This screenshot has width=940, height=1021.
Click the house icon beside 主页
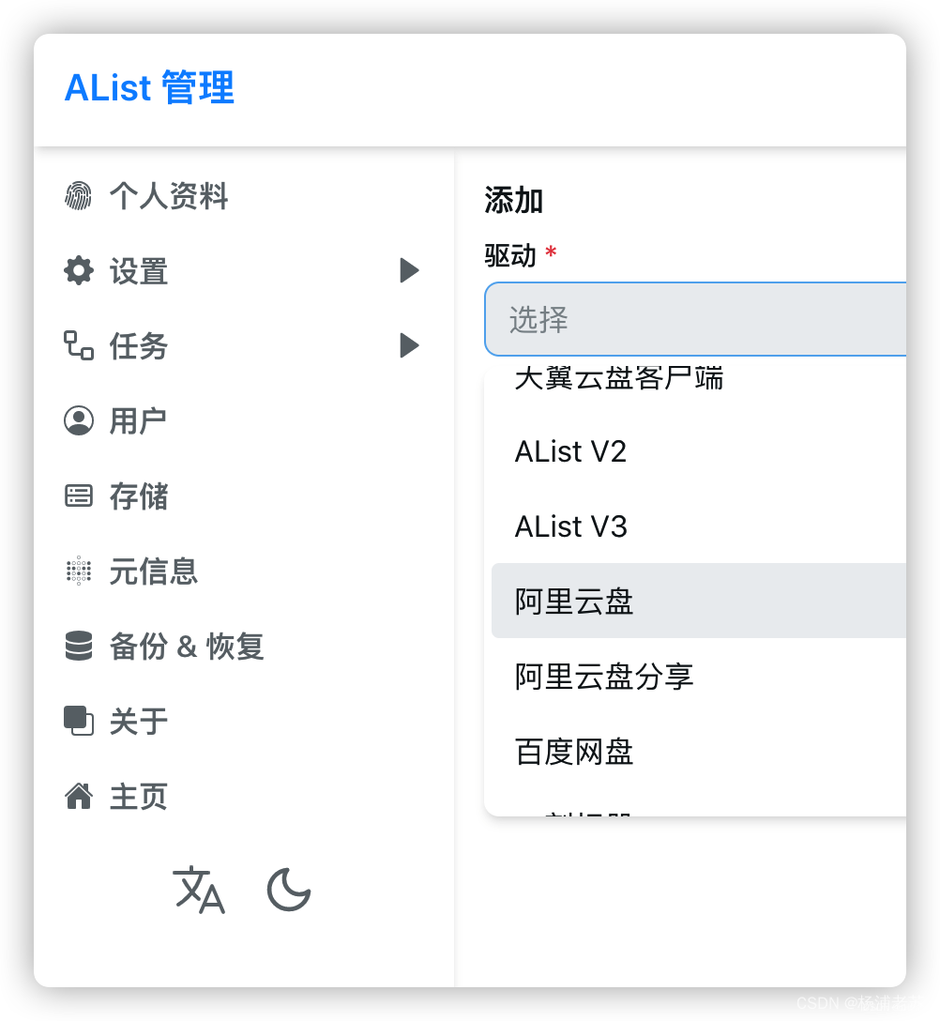[78, 796]
